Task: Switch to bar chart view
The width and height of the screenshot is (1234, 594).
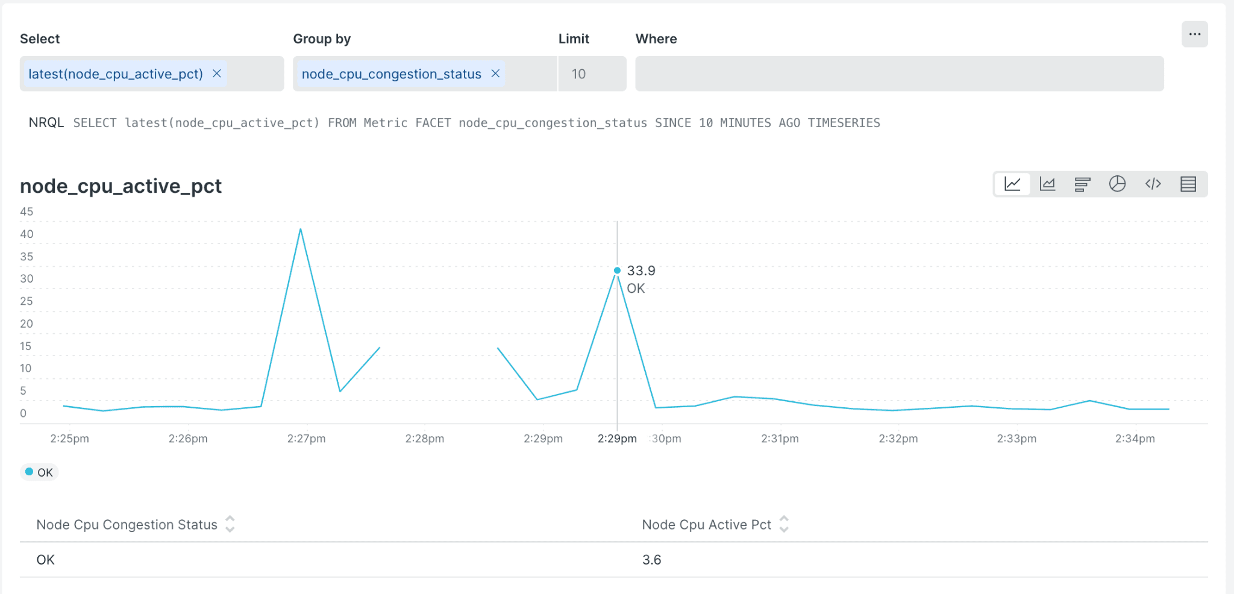Action: [1083, 184]
